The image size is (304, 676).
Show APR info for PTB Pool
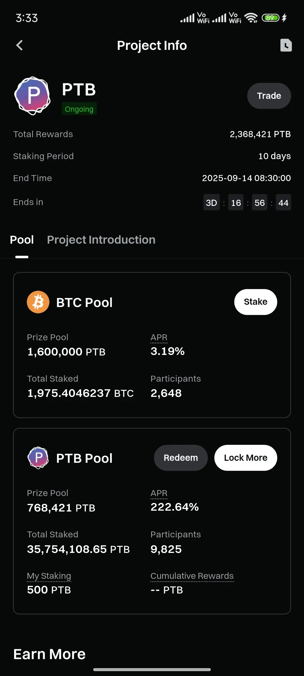(x=159, y=493)
